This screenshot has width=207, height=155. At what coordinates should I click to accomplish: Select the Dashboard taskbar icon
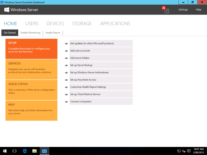tap(44, 151)
